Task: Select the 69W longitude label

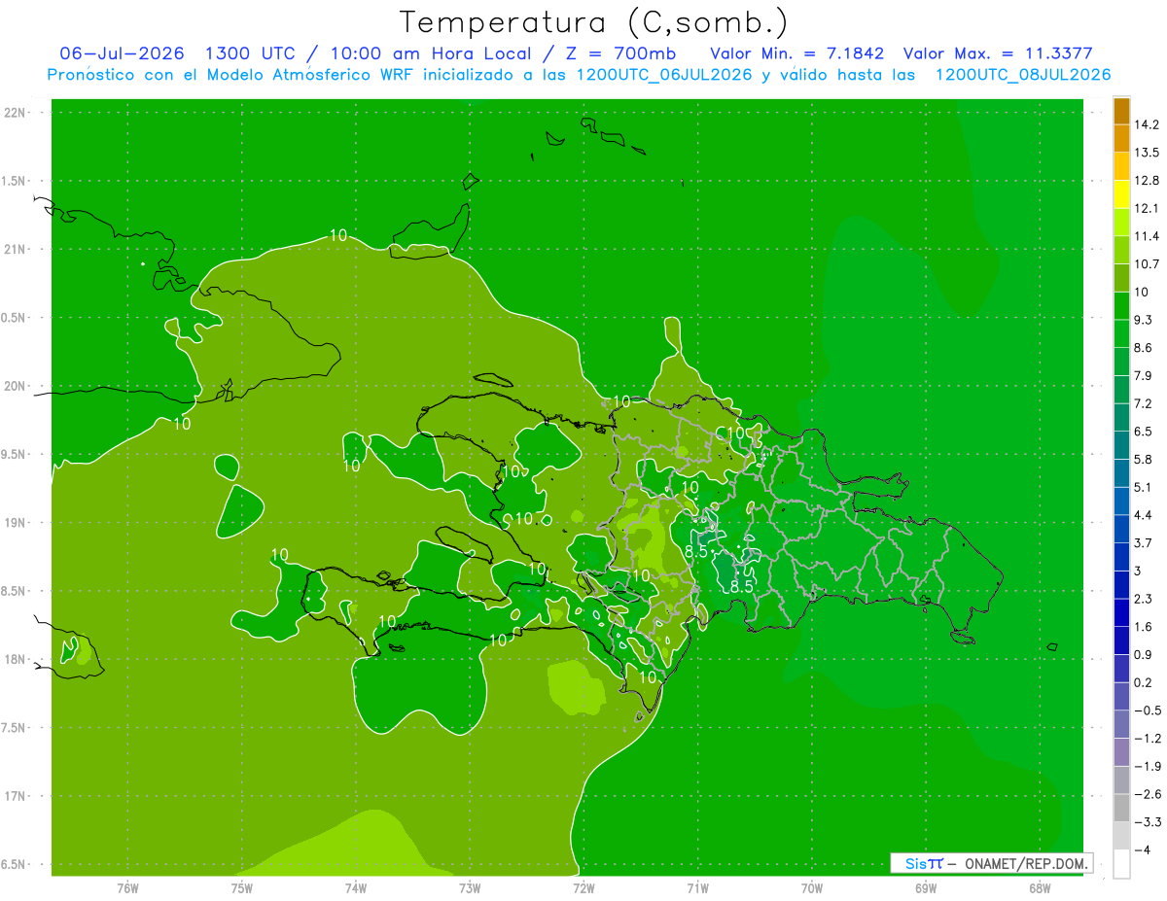Action: tap(926, 887)
